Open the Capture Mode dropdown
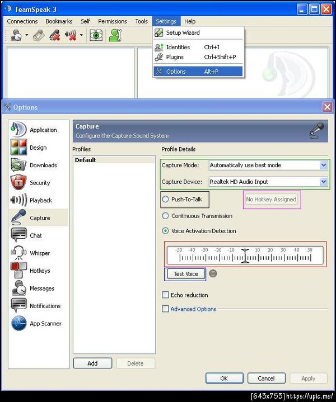336x402 pixels. [324, 165]
